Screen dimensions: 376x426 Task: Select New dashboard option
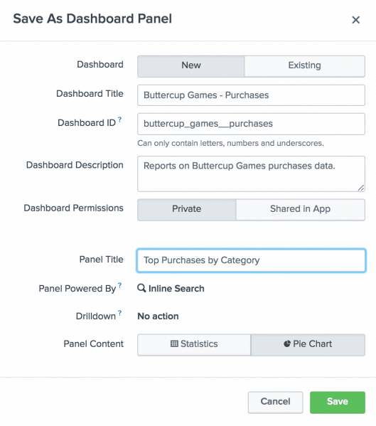pyautogui.click(x=191, y=66)
